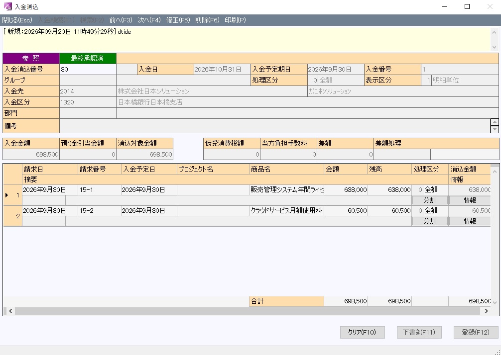Click 全額 processing cell in row 1
This screenshot has width=501, height=355.
click(436, 190)
